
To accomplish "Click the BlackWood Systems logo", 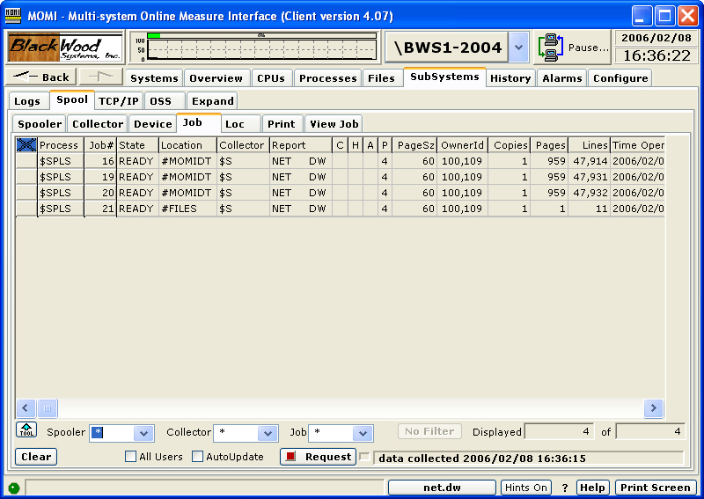I will [65, 48].
